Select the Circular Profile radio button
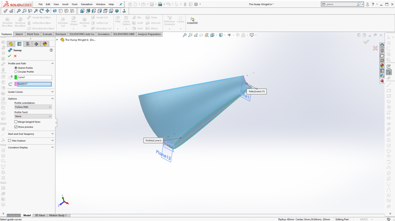This screenshot has height=221, width=395. [16, 72]
